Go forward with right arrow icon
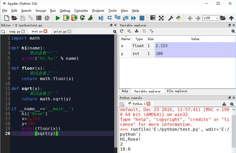The image size is (236, 153). tap(198, 18)
